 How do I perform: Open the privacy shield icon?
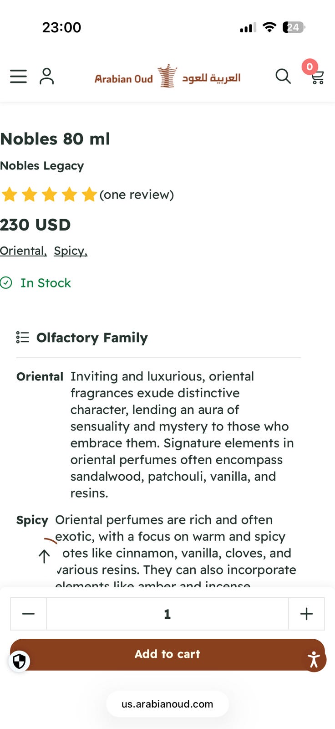click(19, 661)
